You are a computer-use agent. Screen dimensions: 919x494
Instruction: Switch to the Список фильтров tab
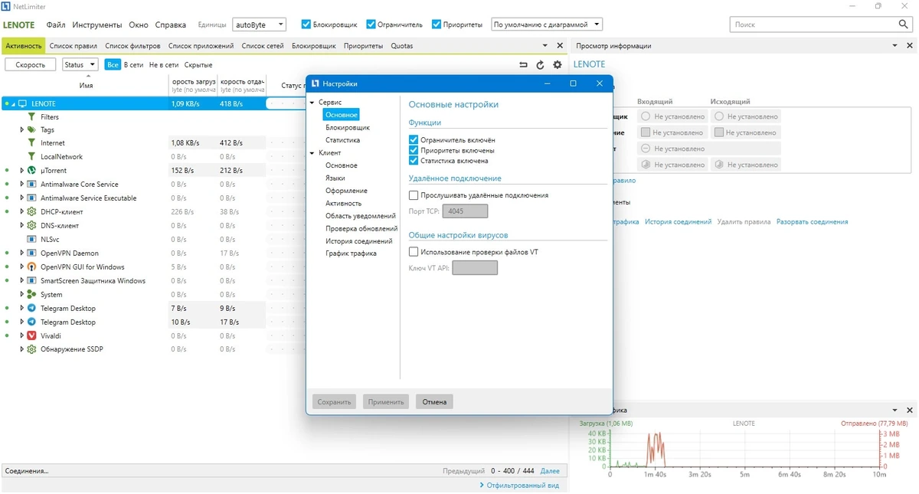pos(132,46)
